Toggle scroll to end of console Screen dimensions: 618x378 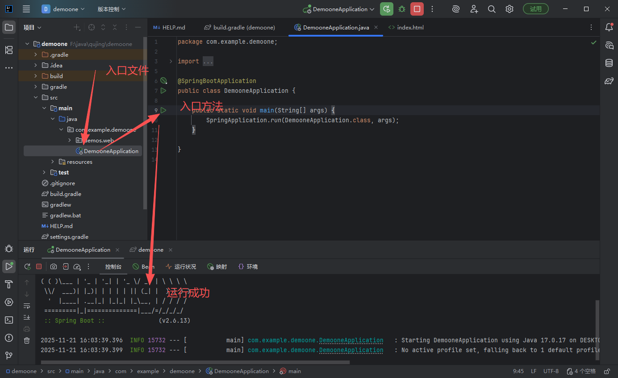tap(27, 317)
